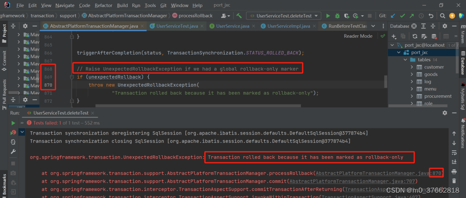Expand the customer table node
The image size is (466, 198).
pos(412,67)
